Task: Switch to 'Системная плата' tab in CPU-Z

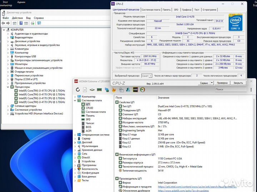Action: 151,10
